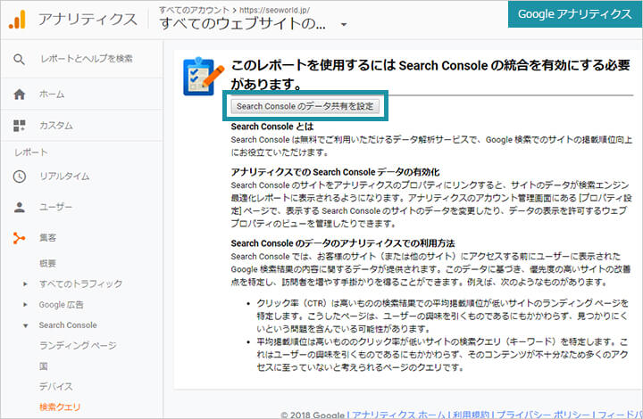Click Search Console のデータ共有を設定 button
The image size is (643, 419).
[x=305, y=106]
